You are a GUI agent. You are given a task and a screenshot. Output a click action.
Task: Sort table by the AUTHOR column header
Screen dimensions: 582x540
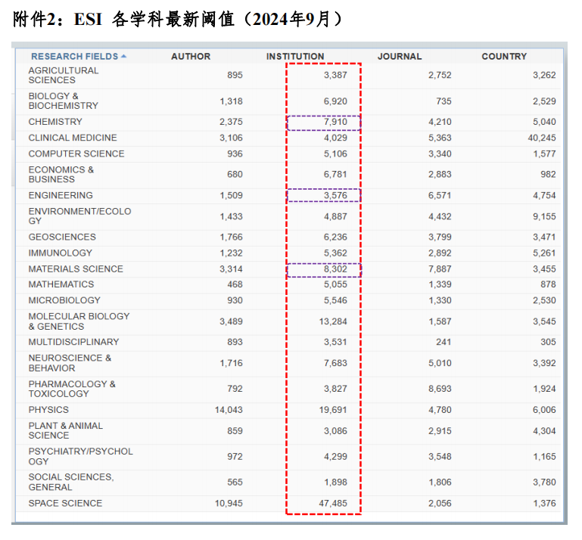[191, 57]
